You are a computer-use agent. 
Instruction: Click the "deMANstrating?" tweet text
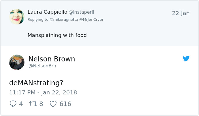pos(36,83)
